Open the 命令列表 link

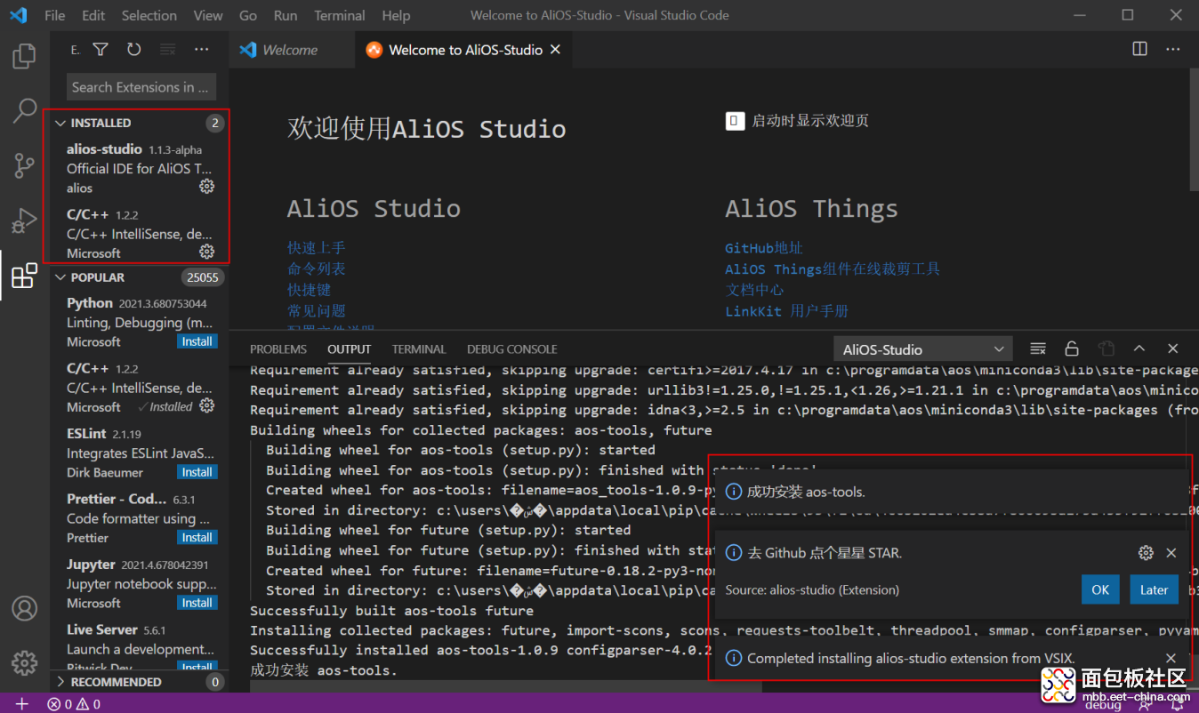(316, 268)
